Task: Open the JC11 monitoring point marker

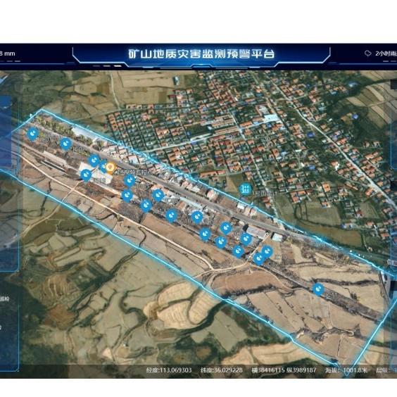Action: pos(318,289)
